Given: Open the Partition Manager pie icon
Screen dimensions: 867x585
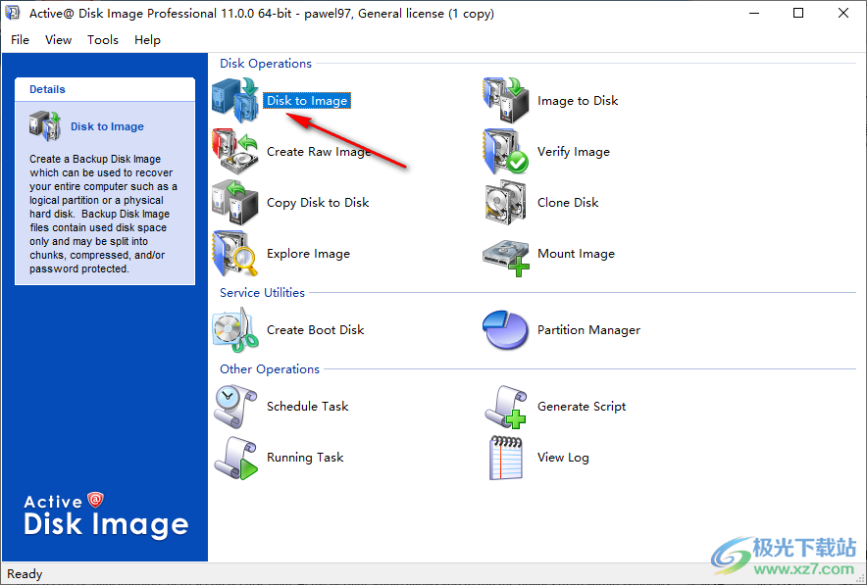Looking at the screenshot, I should click(505, 330).
